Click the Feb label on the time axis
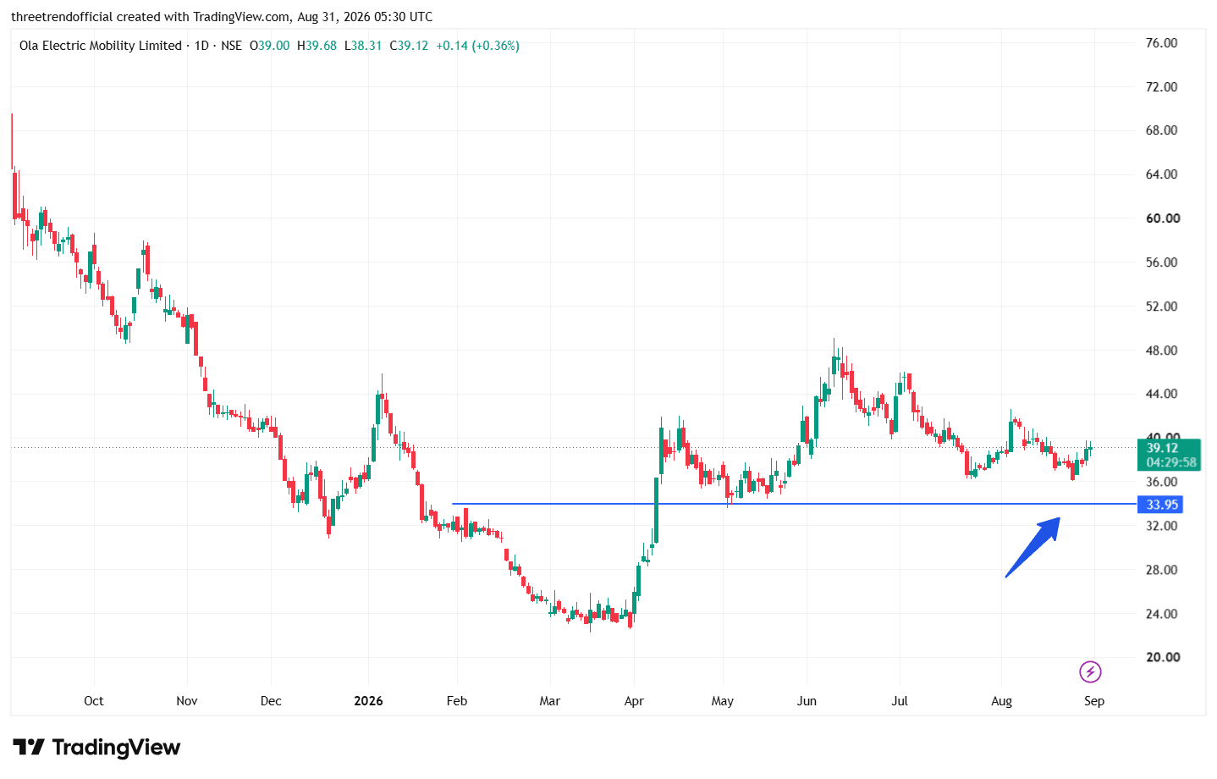Image resolution: width=1217 pixels, height=779 pixels. [457, 701]
